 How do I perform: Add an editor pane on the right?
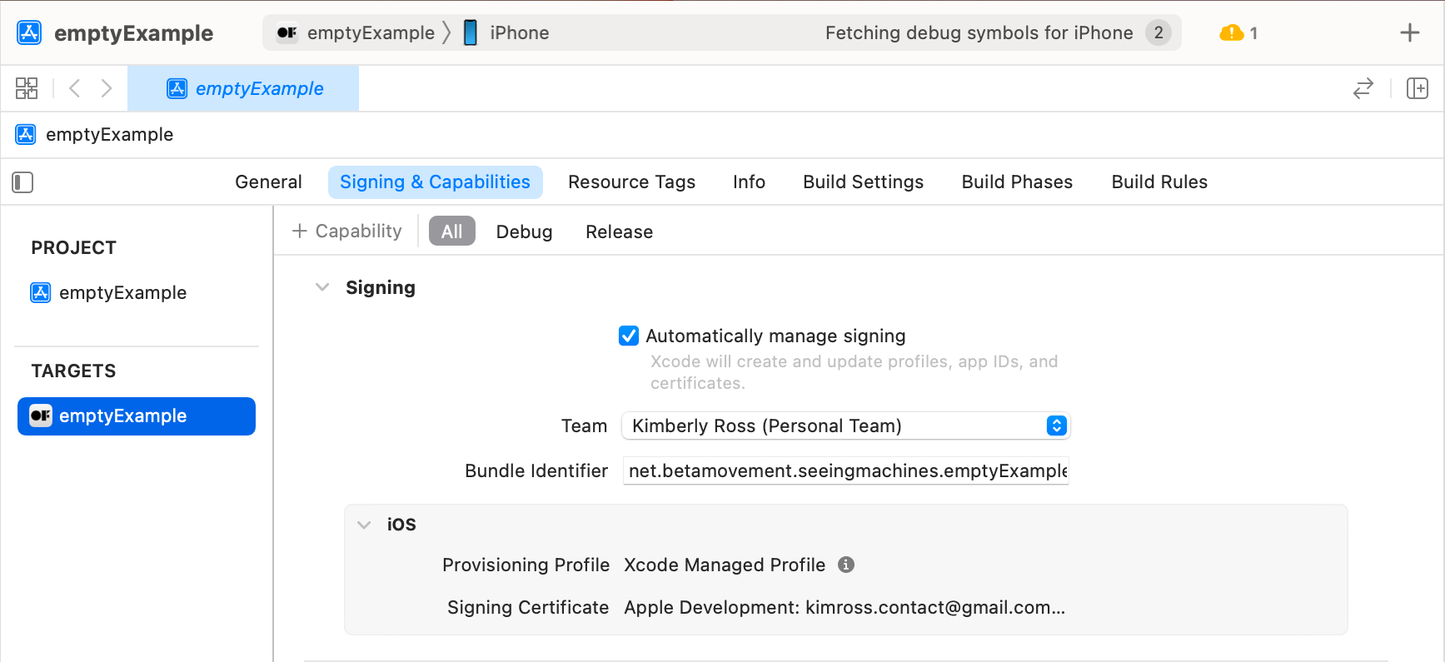1417,88
